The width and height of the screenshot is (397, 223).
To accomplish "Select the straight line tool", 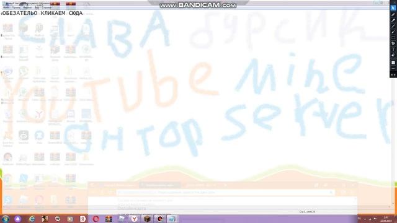I will tap(393, 26).
